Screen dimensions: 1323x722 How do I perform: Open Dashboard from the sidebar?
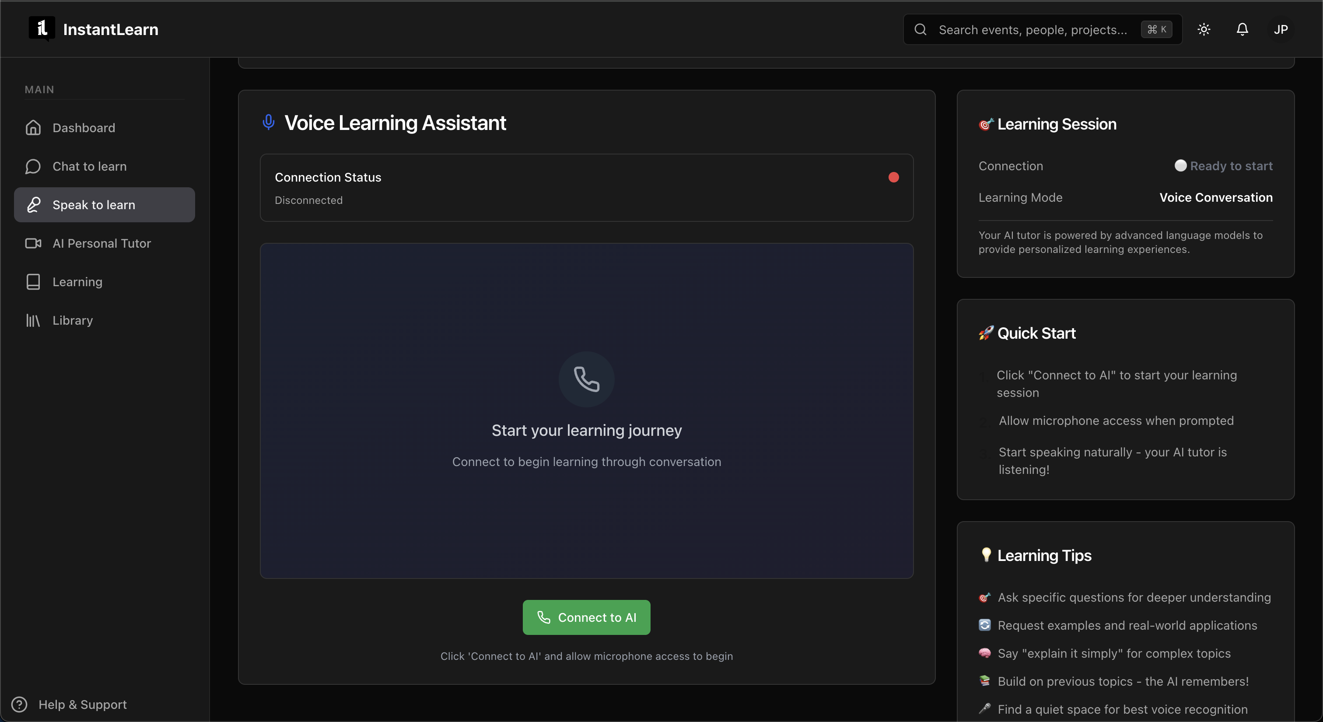pyautogui.click(x=84, y=128)
